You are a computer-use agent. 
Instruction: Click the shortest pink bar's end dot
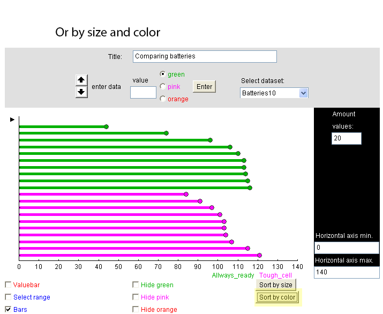pos(186,195)
